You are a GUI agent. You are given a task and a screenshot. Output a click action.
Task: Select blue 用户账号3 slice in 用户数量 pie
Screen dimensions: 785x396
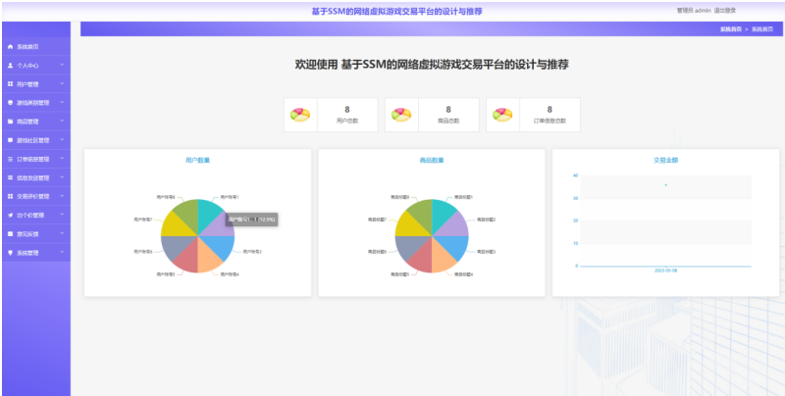coord(221,245)
